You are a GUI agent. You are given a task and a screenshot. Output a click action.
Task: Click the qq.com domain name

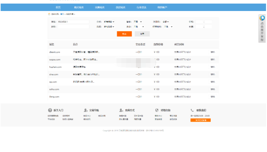tap(53, 82)
